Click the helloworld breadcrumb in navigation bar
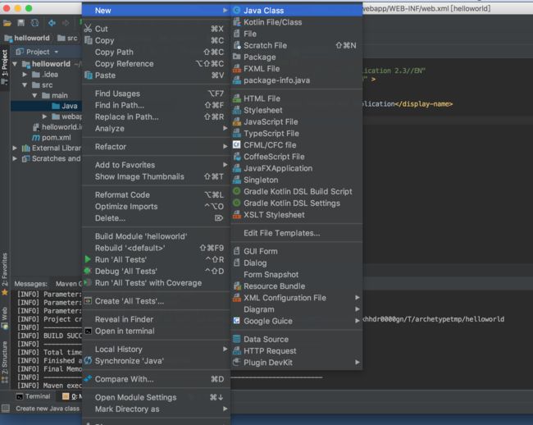The width and height of the screenshot is (533, 425). click(x=27, y=38)
